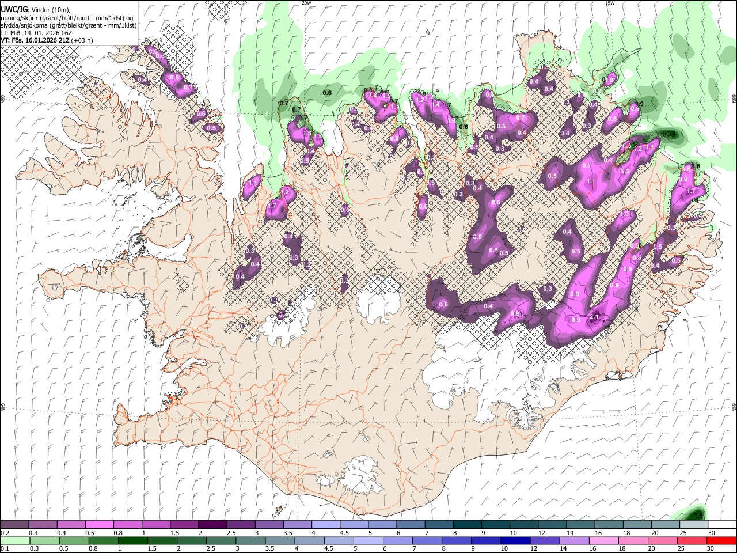
Task: Click the '0.1' label on the lower legend row
Action: click(5, 548)
